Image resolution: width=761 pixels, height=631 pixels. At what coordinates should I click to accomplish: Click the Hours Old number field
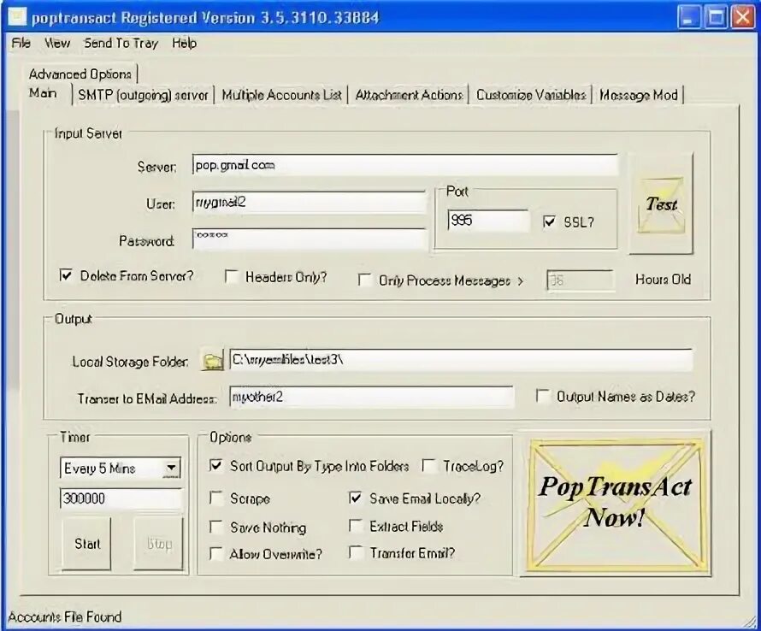(x=580, y=280)
